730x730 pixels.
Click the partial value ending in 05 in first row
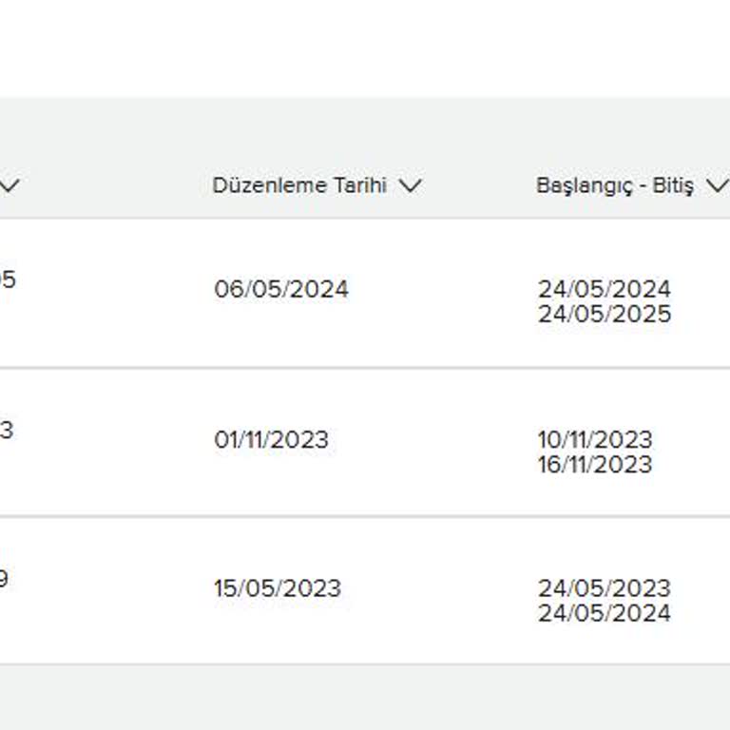click(x=7, y=280)
